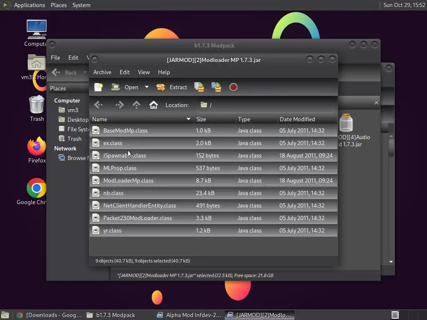The width and height of the screenshot is (427, 320).
Task: Click the Extract toolbar button
Action: pyautogui.click(x=172, y=87)
